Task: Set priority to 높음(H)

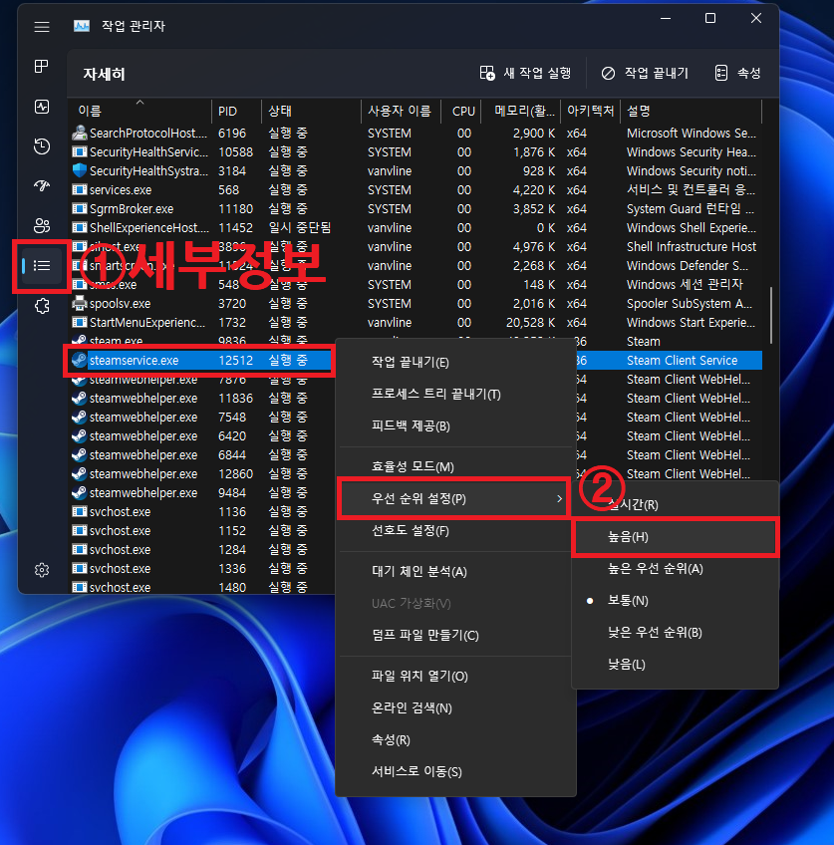Action: click(x=675, y=537)
